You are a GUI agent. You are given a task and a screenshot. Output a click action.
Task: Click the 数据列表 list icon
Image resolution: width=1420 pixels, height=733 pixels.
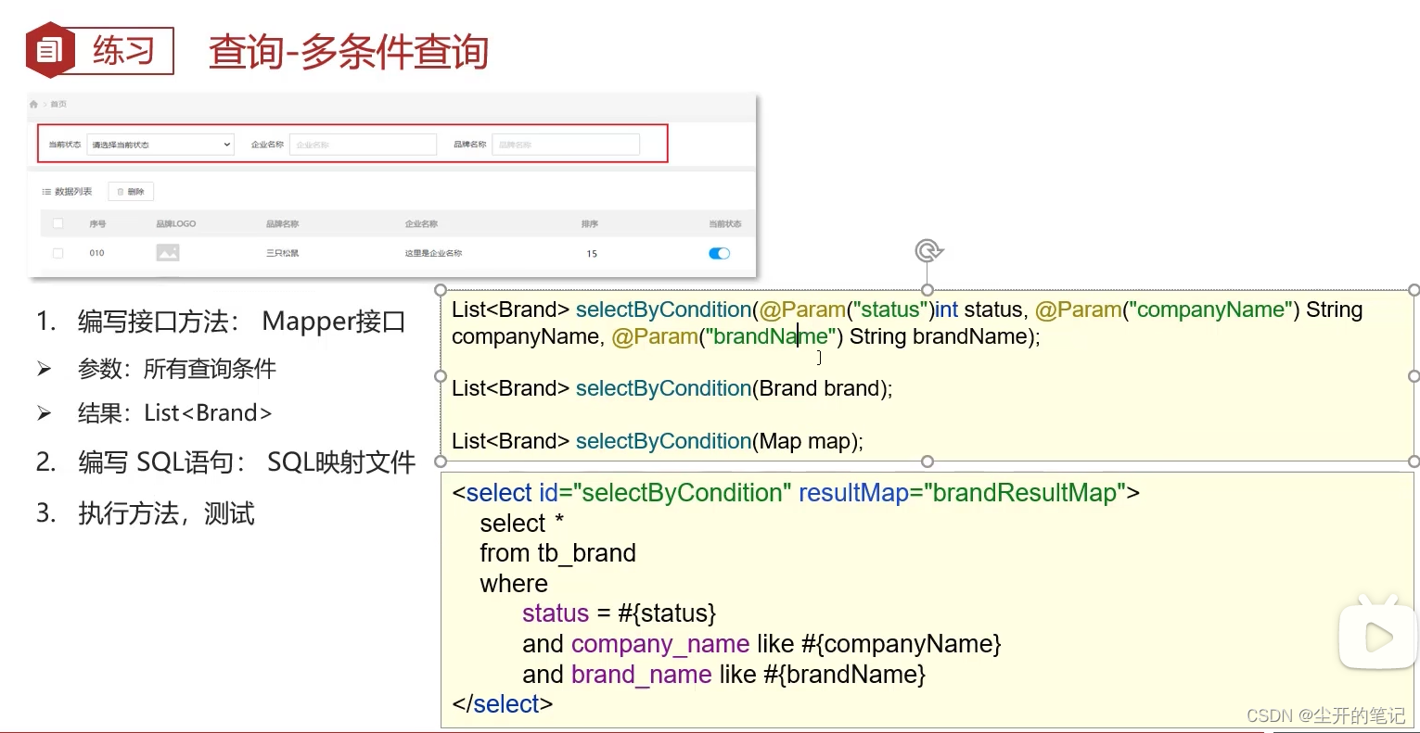46,192
